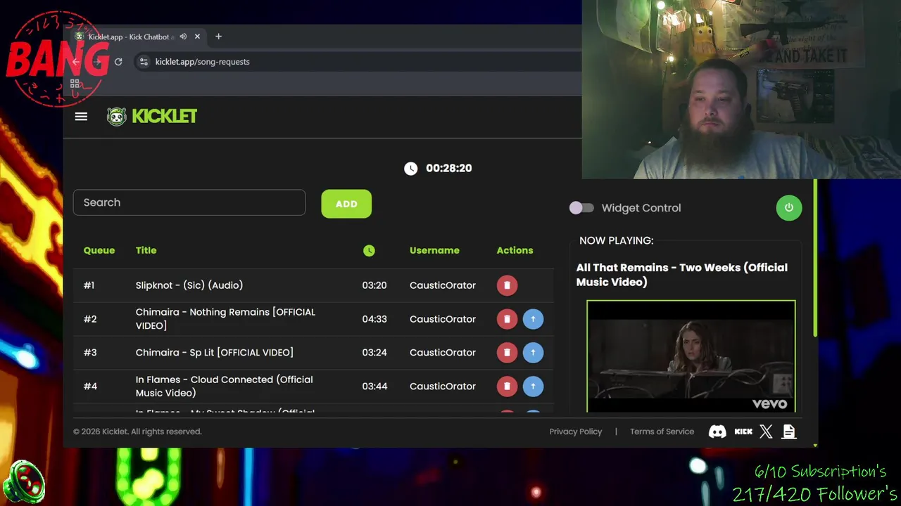Click the 03:20 duration cell
Screen dimensions: 901x506
pos(374,285)
